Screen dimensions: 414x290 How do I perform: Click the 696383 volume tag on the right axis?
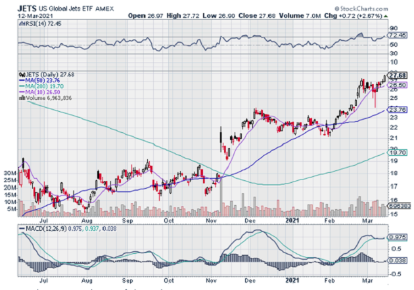pos(398,205)
